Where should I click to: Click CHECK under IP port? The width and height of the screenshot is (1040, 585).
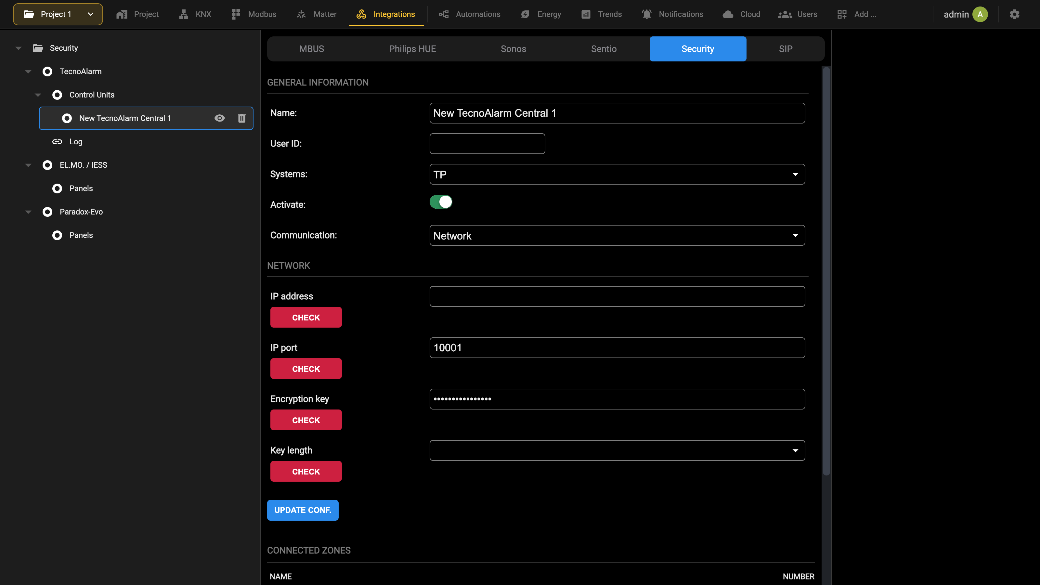(306, 369)
